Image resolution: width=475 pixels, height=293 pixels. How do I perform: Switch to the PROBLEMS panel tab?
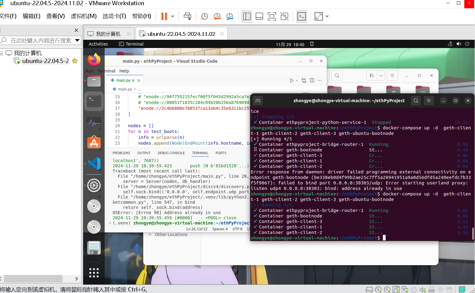pyautogui.click(x=121, y=153)
